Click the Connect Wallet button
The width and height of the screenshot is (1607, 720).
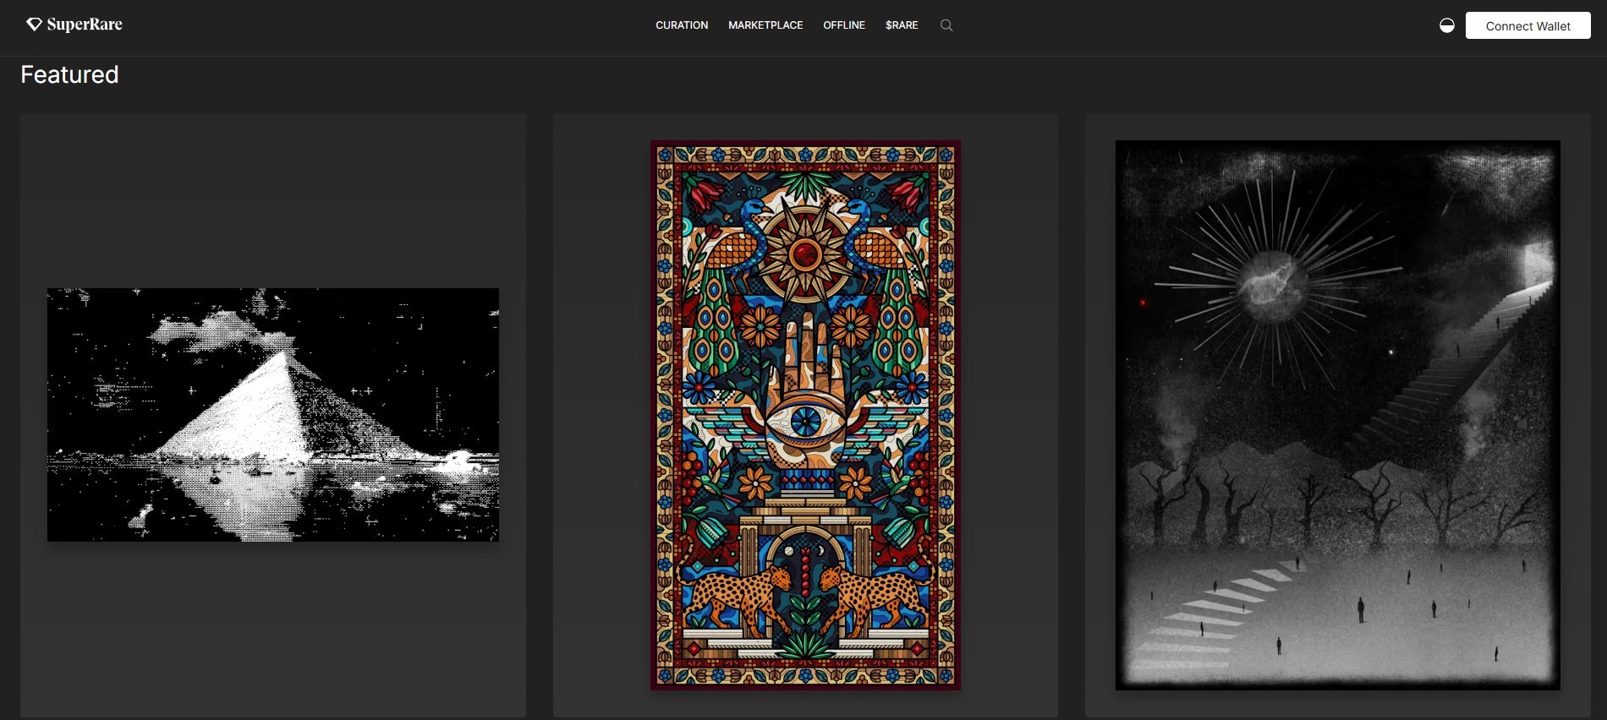(1527, 25)
